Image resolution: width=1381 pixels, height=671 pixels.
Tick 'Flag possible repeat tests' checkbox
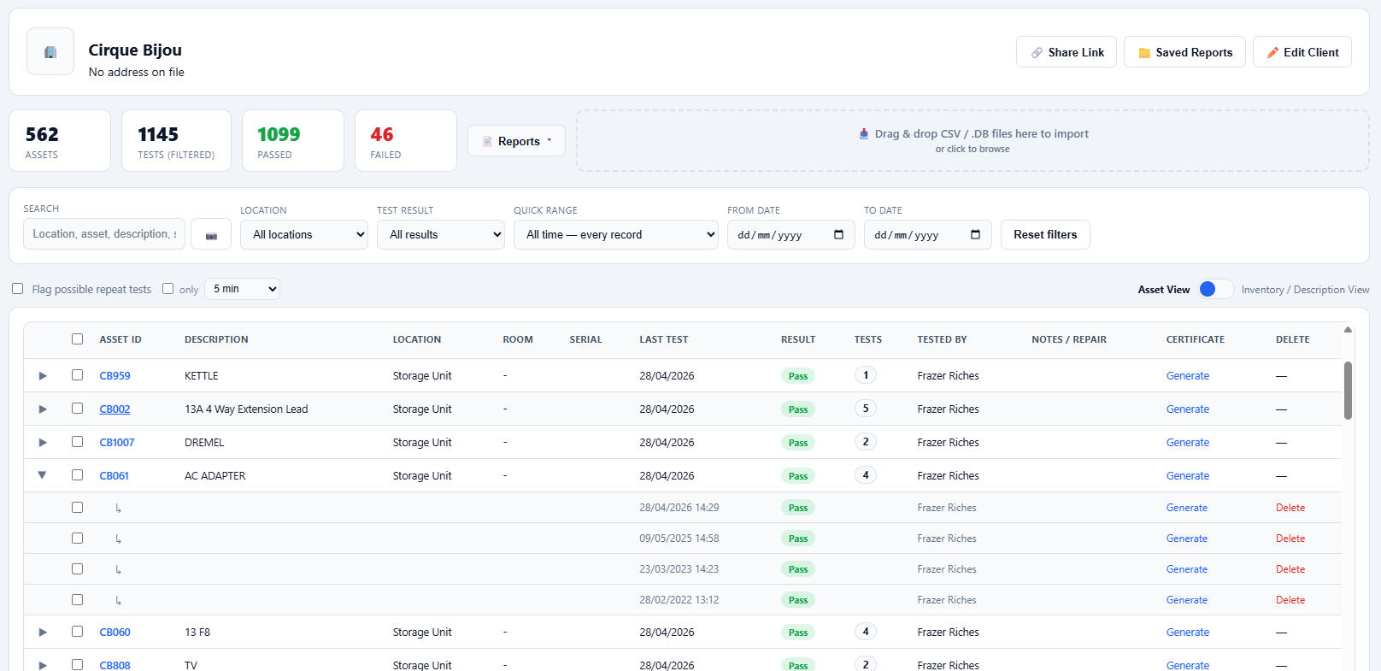pos(18,289)
